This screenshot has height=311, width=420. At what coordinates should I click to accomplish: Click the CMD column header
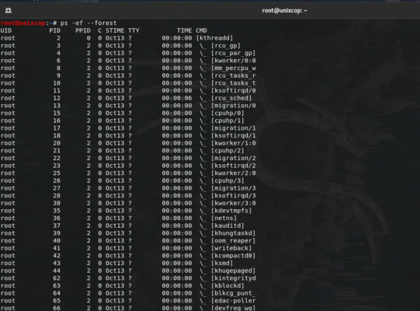point(201,30)
